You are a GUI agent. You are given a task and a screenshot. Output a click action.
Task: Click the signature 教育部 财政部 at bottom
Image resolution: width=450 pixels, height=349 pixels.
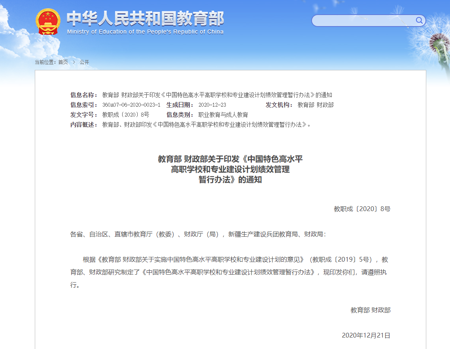(x=370, y=310)
